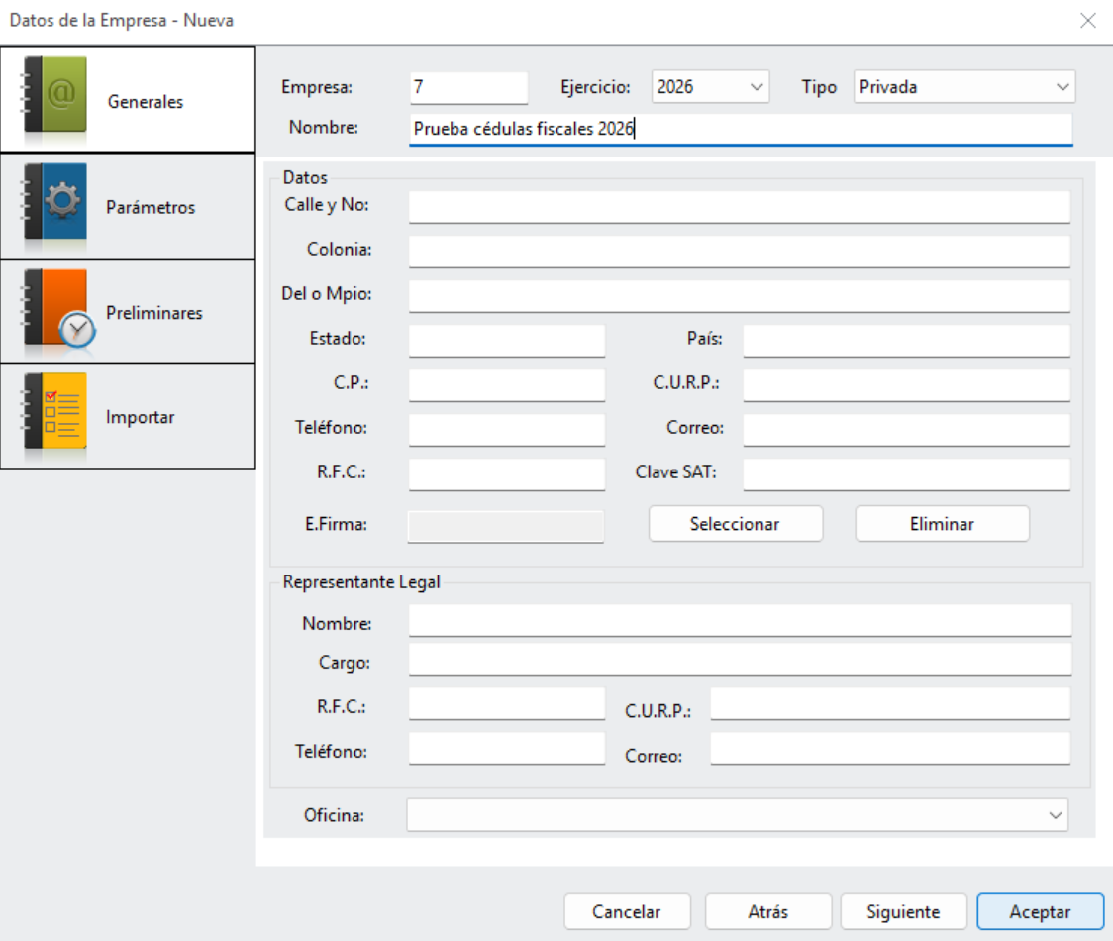Open the Ejercicio 2026 dropdown

coord(710,86)
